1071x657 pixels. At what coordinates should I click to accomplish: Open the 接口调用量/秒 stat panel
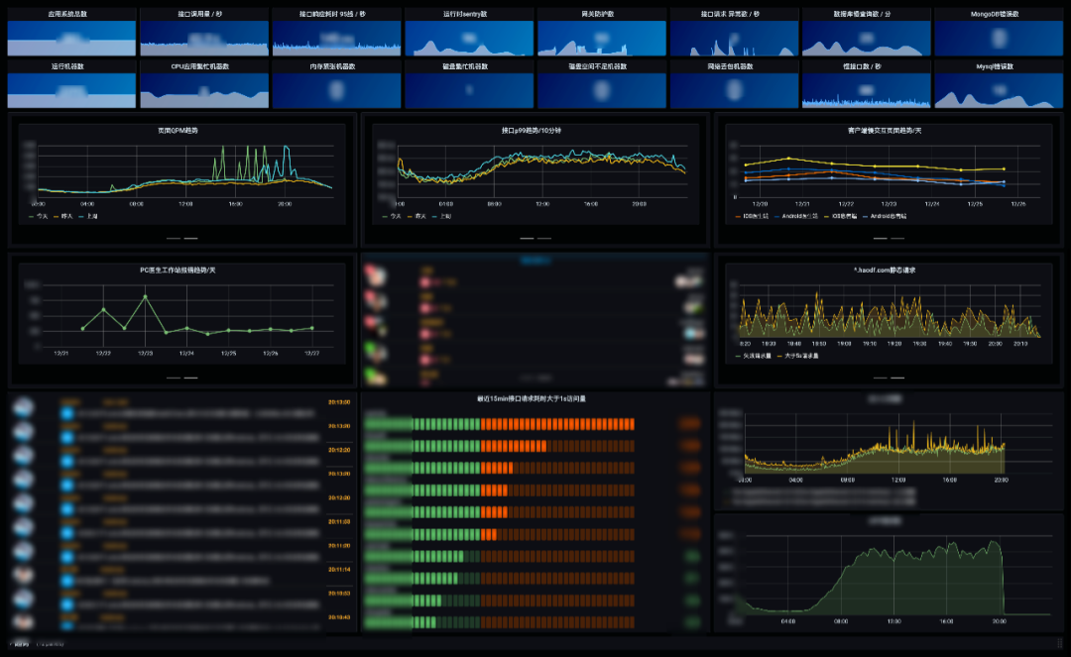click(x=204, y=32)
